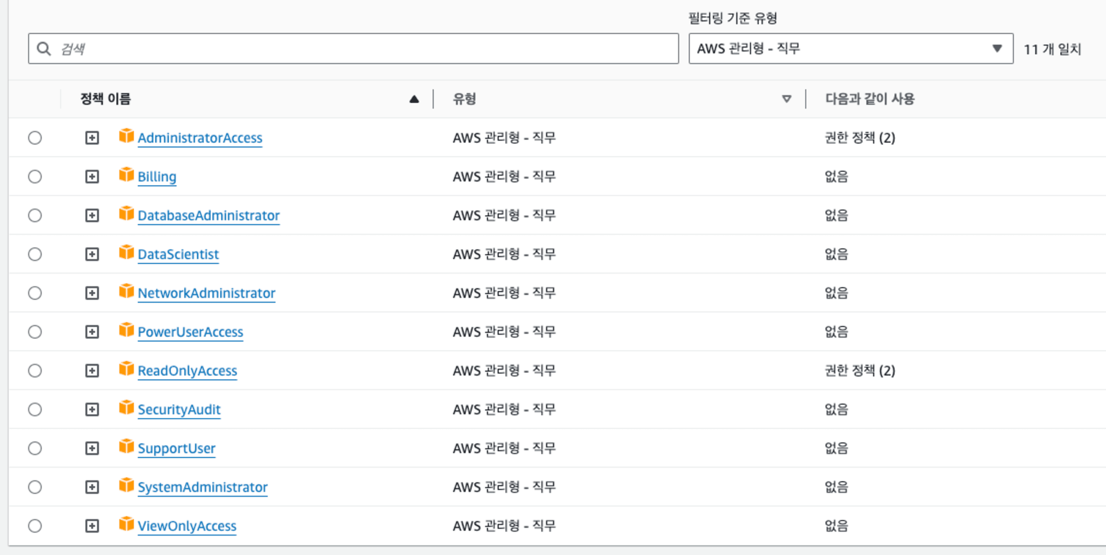Open the DatabaseAdministrator policy link
Screen dimensions: 1106x555
(x=208, y=215)
